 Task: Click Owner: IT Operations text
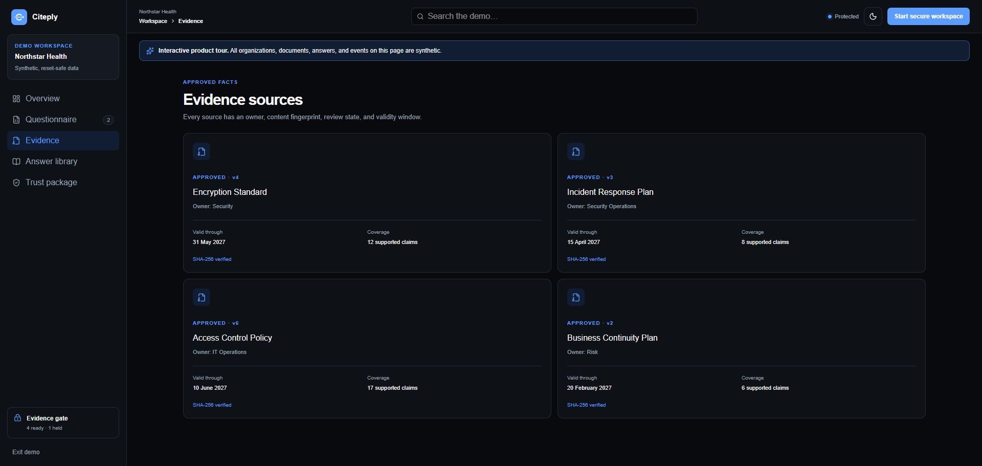point(219,352)
